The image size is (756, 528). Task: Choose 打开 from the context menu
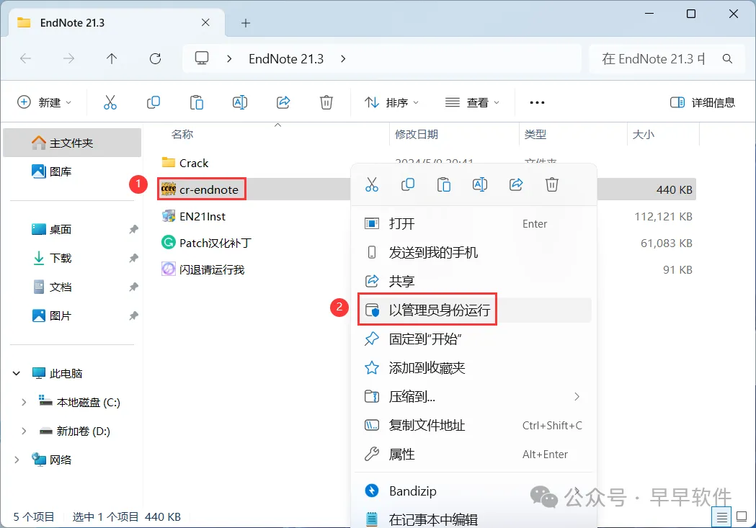point(474,223)
